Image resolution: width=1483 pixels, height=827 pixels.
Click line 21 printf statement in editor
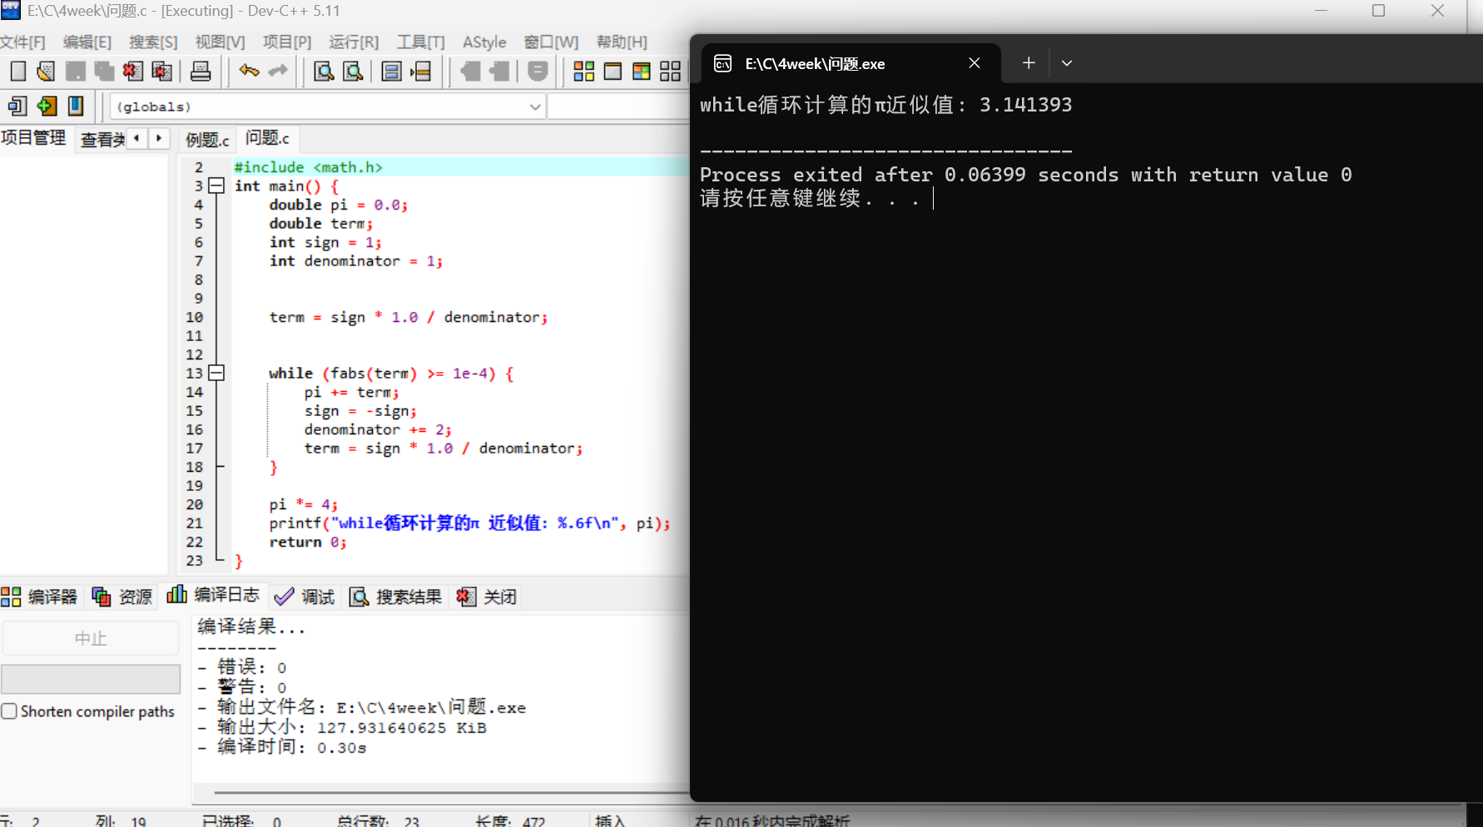point(469,523)
